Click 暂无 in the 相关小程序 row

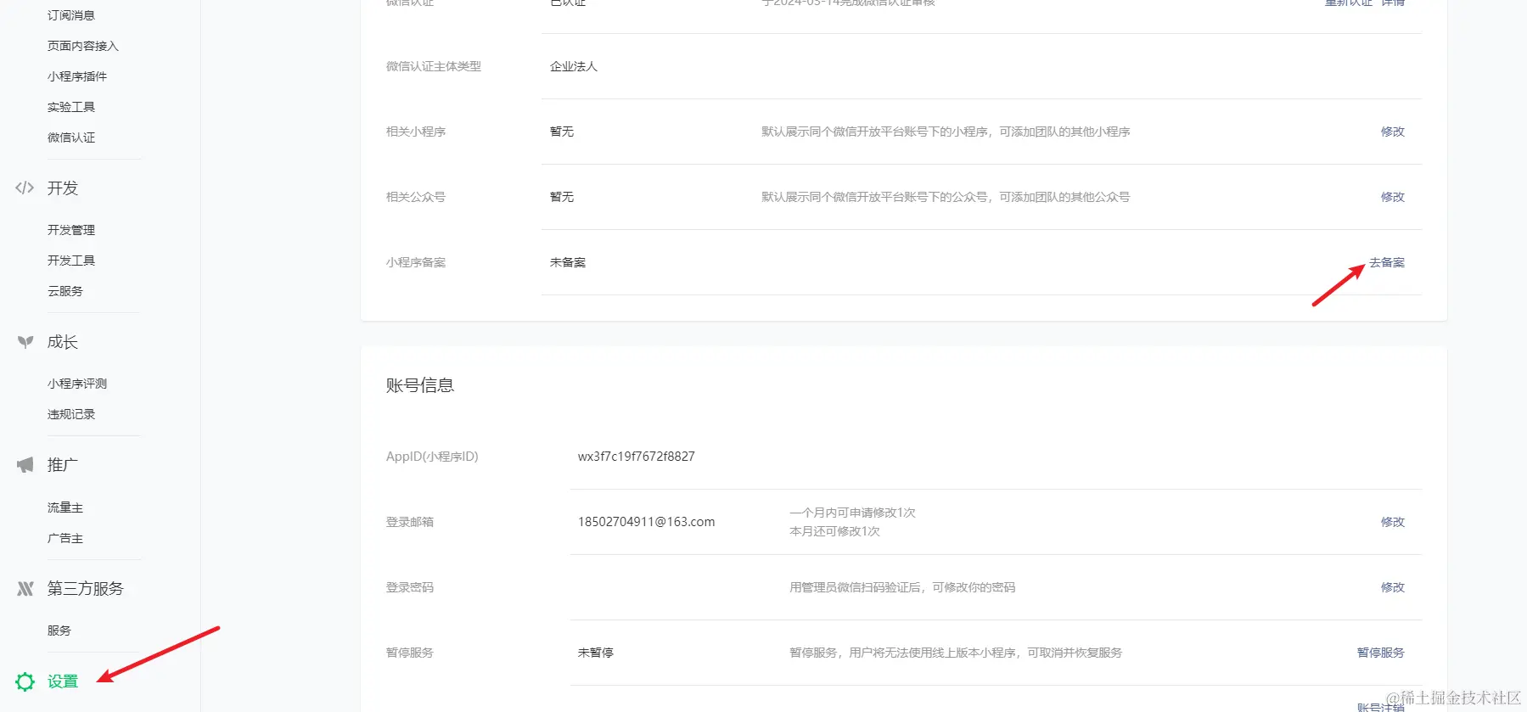[562, 132]
